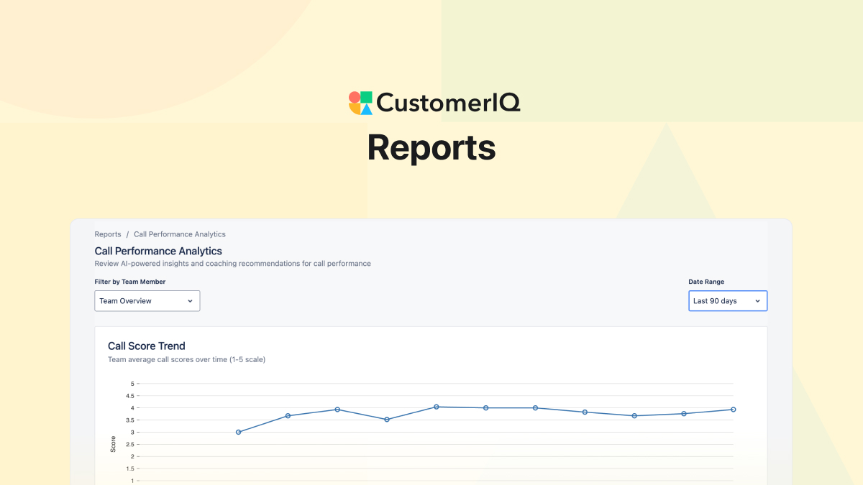This screenshot has width=863, height=485.
Task: Open the Filter by Team Member dropdown
Action: (x=147, y=300)
